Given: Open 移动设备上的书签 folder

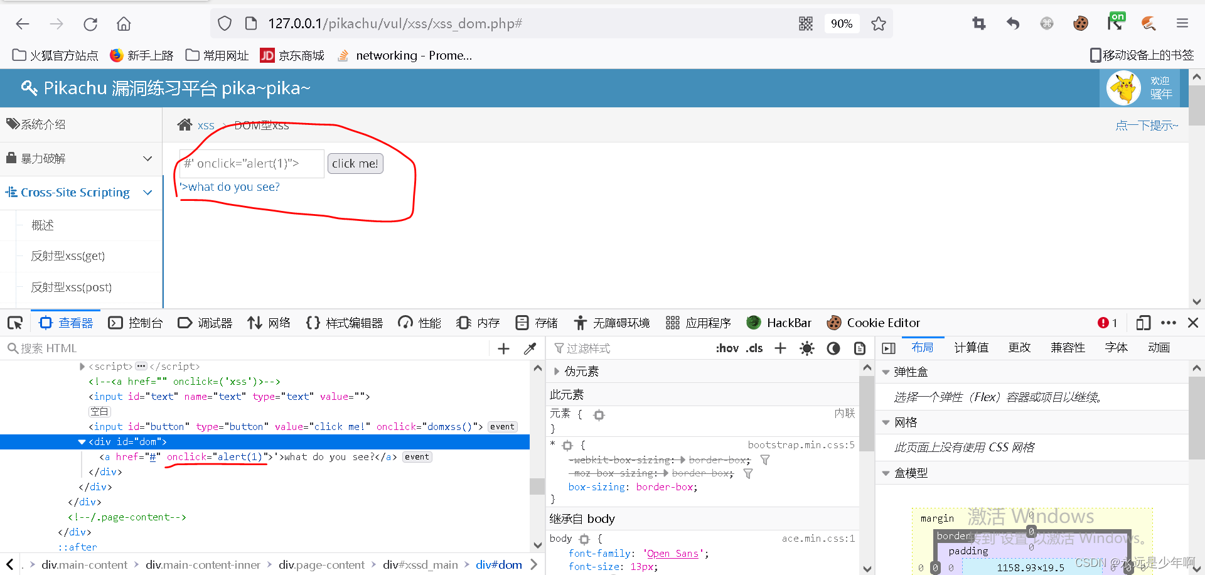Looking at the screenshot, I should pos(1142,55).
